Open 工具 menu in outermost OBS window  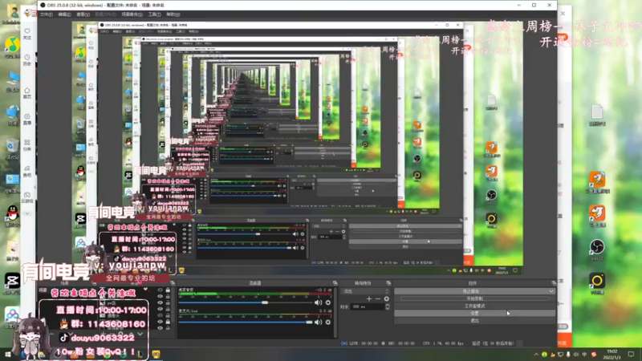click(154, 14)
